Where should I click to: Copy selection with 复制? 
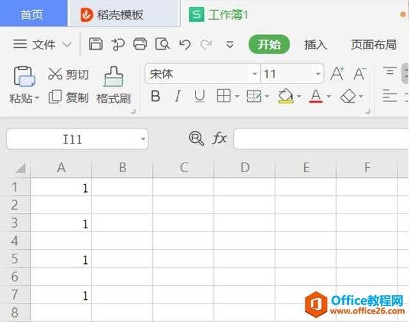(68, 98)
